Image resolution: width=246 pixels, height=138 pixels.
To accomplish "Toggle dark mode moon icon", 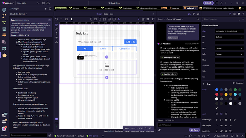I will pyautogui.click(x=72, y=19).
